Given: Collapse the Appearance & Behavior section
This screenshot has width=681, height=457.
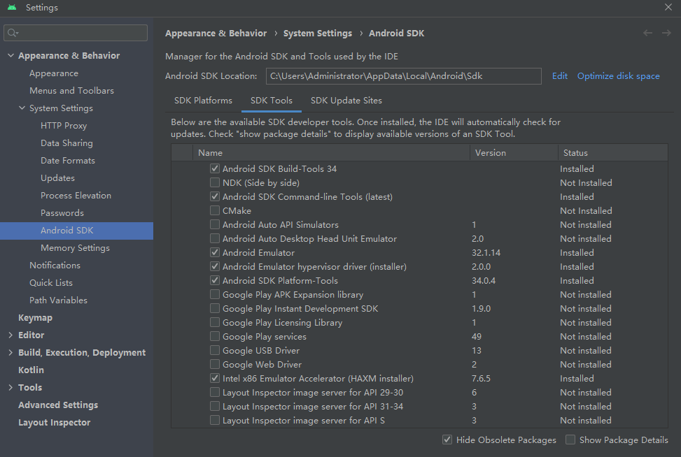Looking at the screenshot, I should [10, 56].
